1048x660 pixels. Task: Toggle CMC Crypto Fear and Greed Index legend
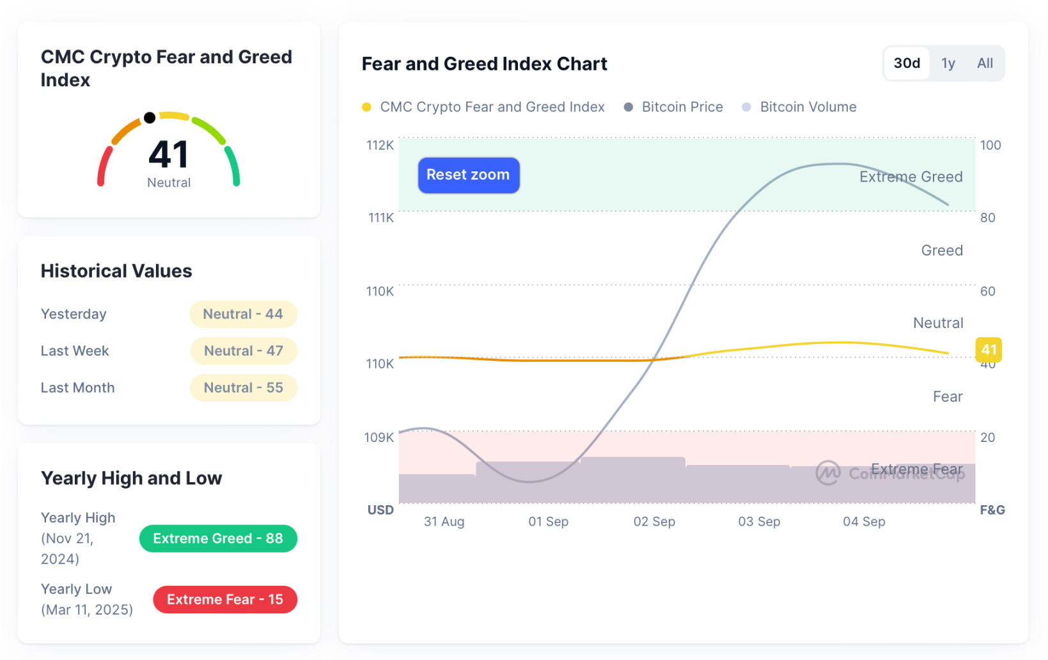[483, 107]
